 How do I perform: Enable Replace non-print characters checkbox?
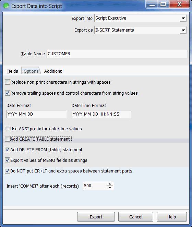(8, 82)
